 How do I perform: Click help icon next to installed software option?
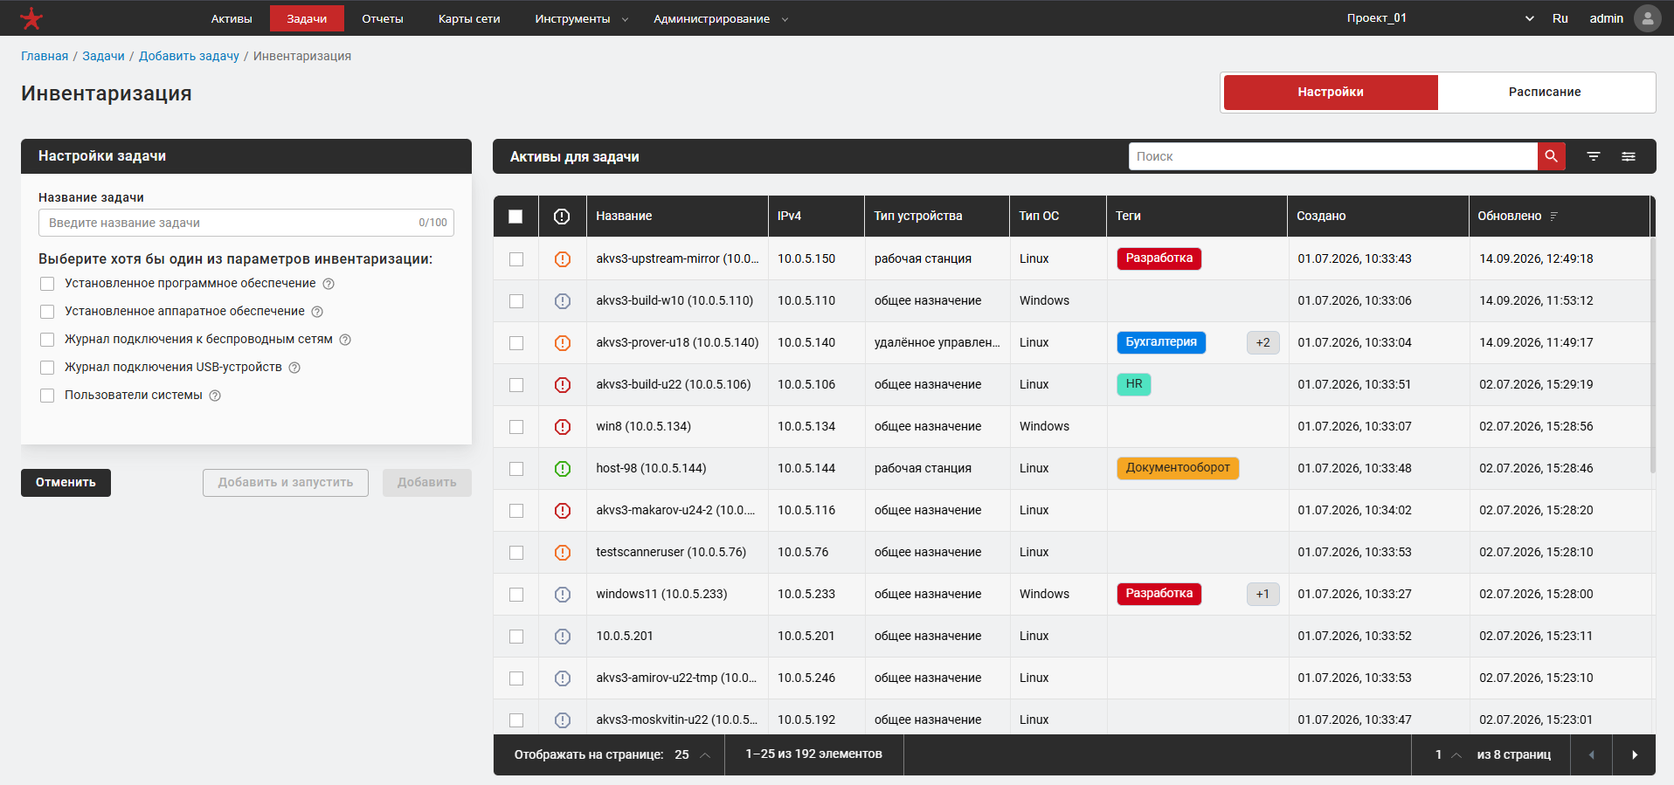pyautogui.click(x=329, y=284)
